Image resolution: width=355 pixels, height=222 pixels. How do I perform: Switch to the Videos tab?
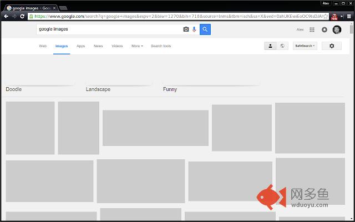coord(117,46)
